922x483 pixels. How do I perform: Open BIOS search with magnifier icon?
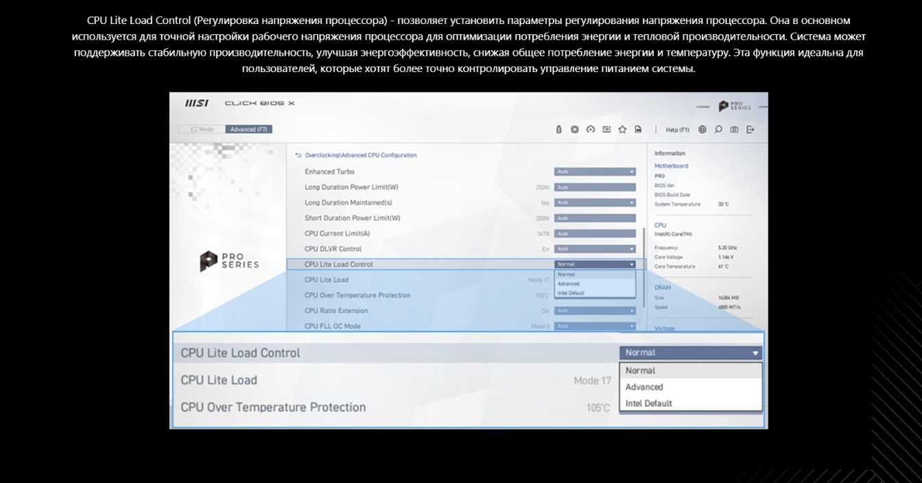click(718, 130)
